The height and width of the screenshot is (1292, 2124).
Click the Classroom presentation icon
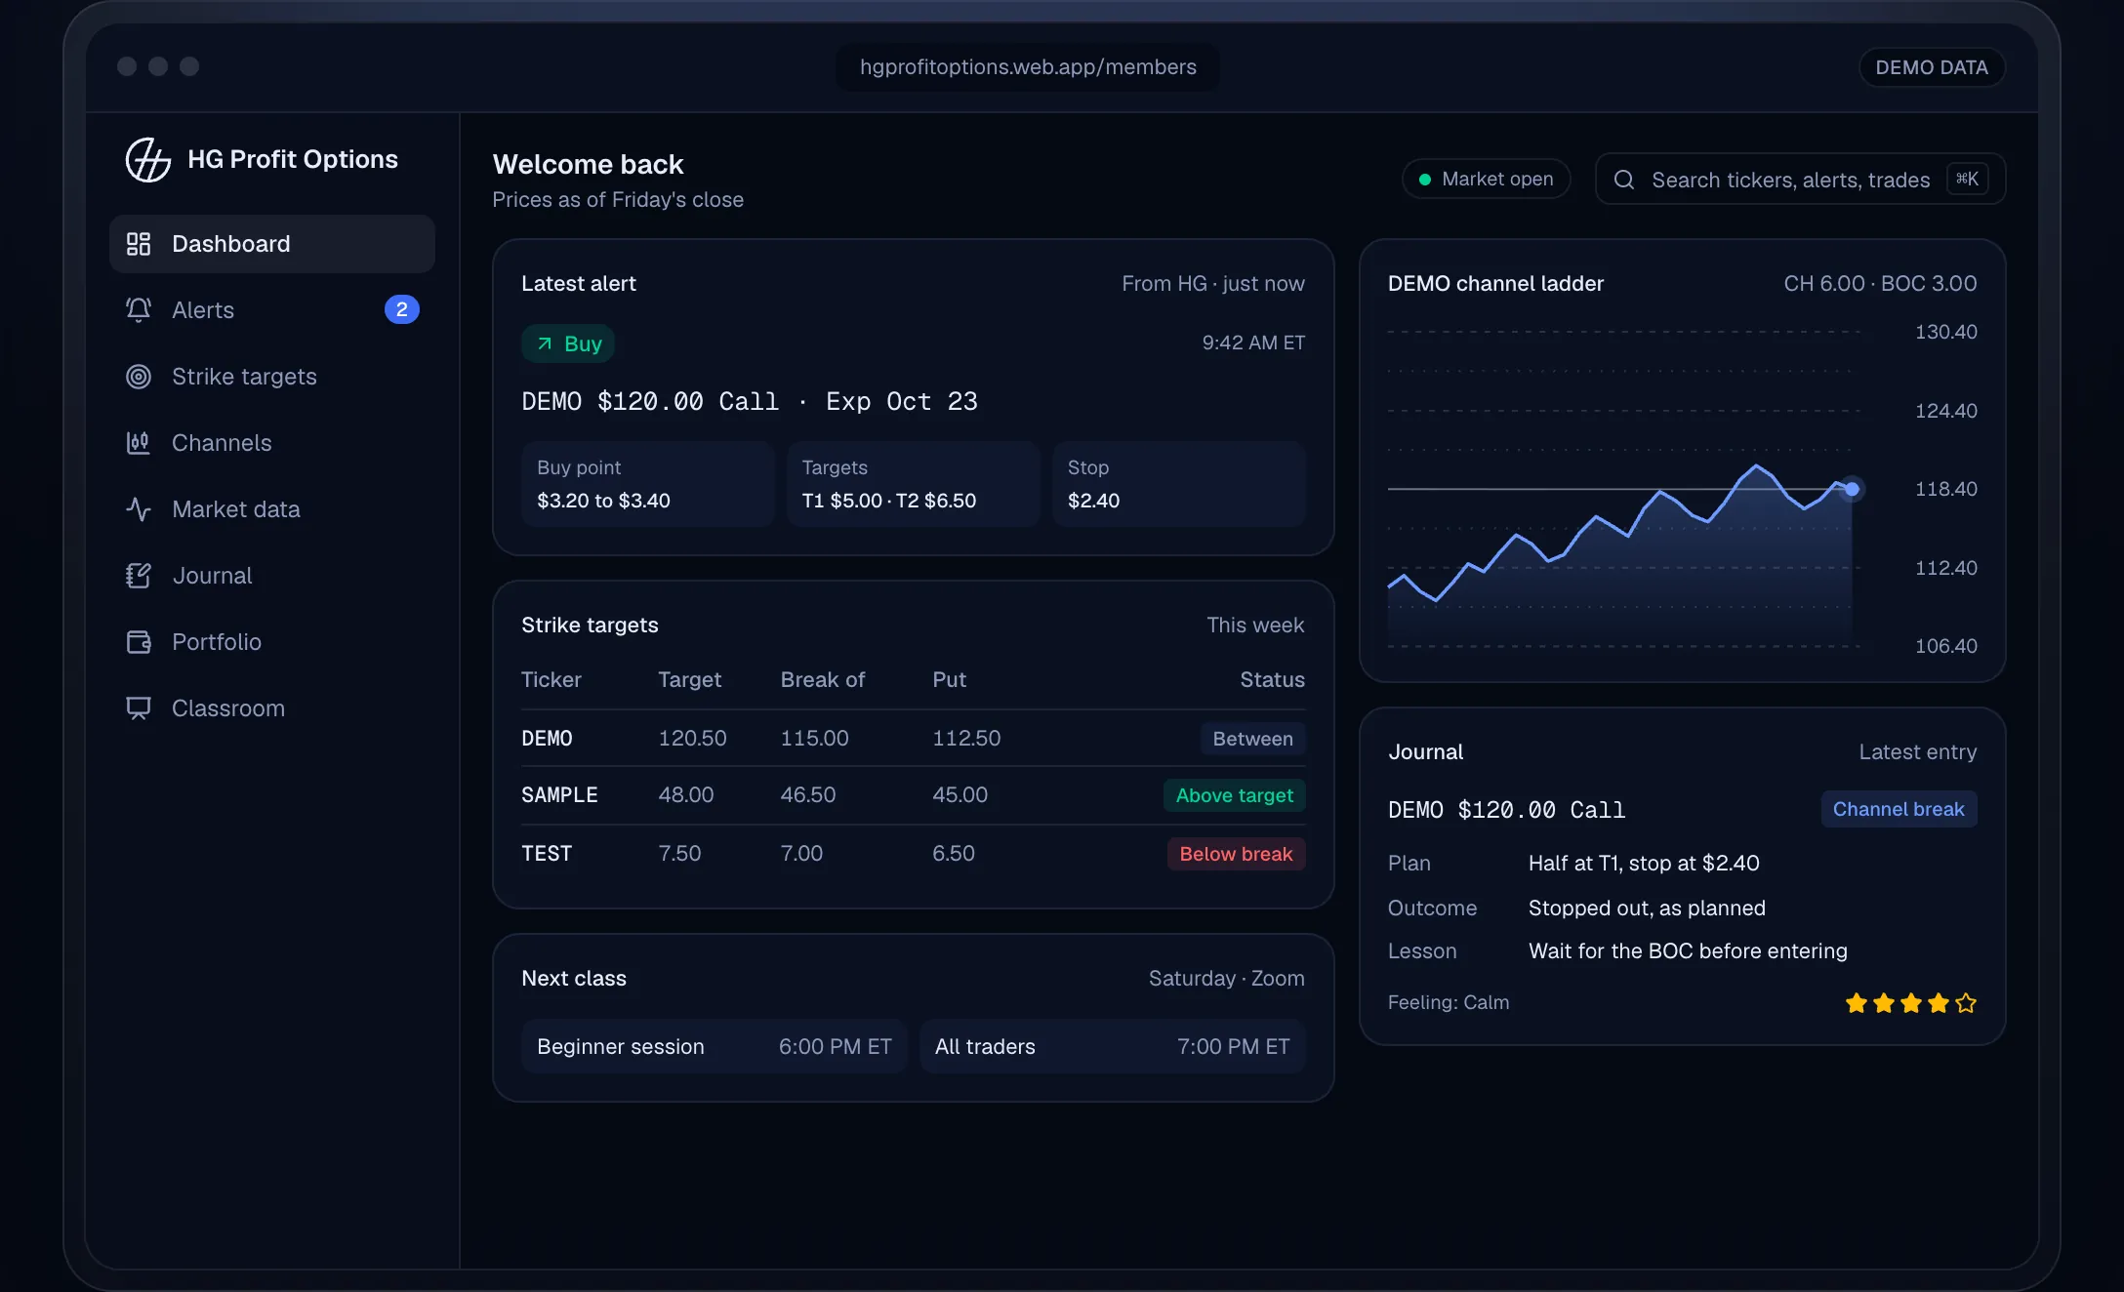point(139,708)
